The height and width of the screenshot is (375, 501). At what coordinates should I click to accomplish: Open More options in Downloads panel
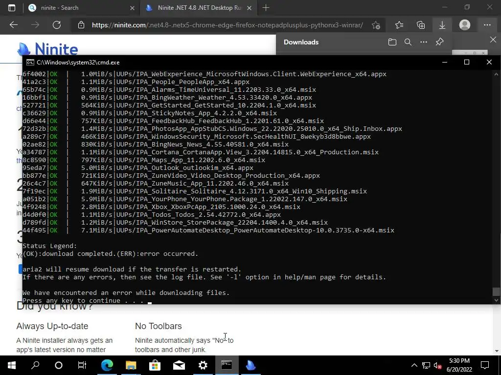tap(424, 42)
